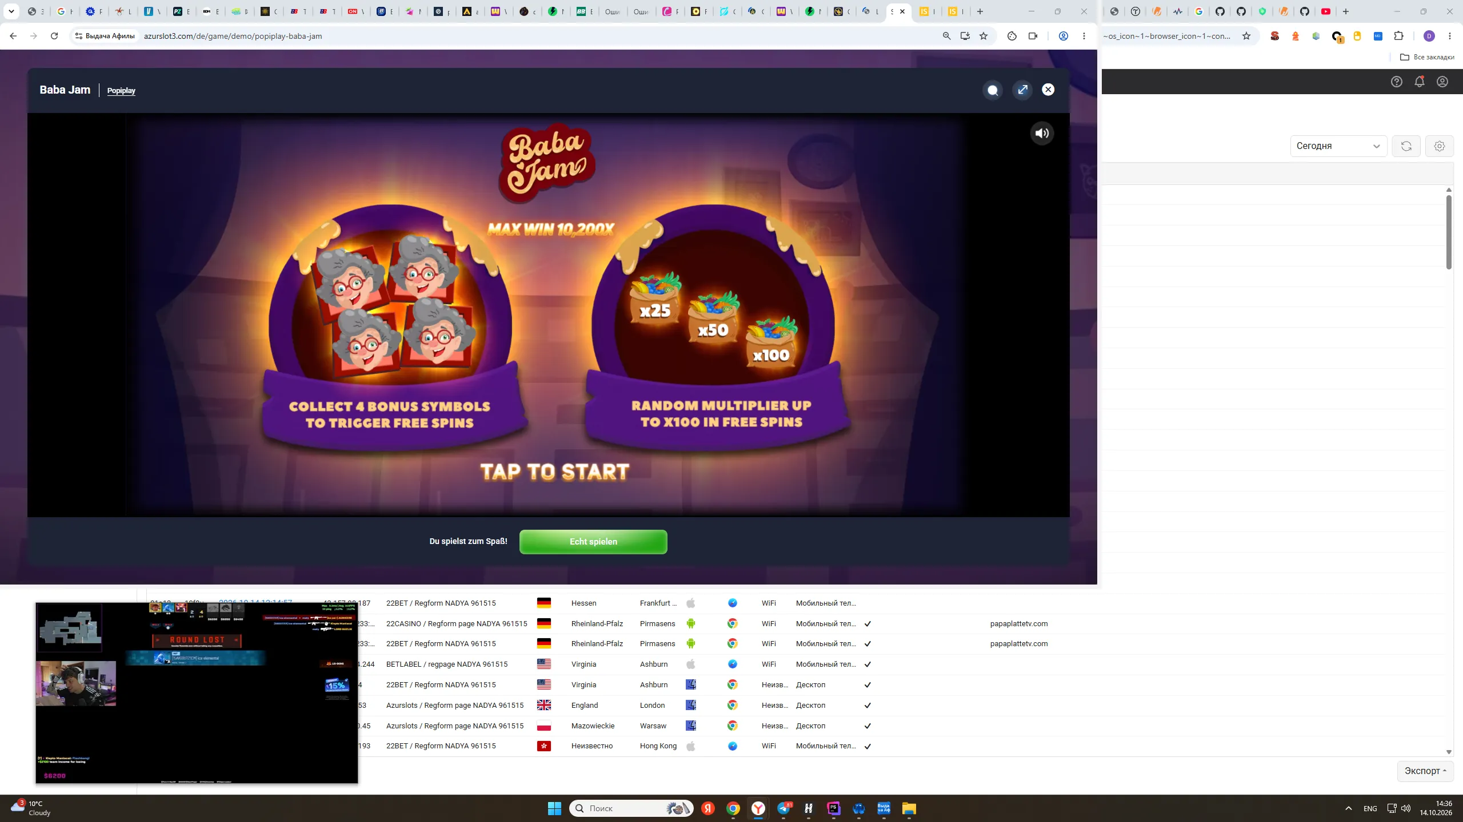The image size is (1463, 822).
Task: Open the ENG language indicator in system tray
Action: click(x=1370, y=808)
